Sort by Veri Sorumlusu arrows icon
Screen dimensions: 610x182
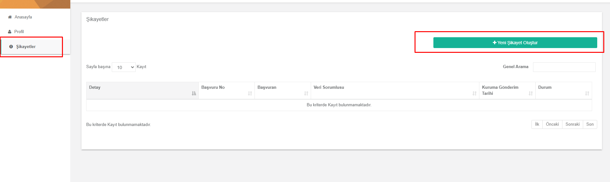coord(474,93)
